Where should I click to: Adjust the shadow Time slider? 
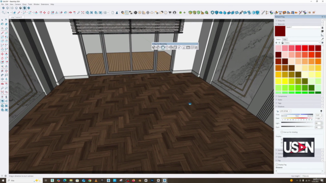pyautogui.click(x=297, y=114)
